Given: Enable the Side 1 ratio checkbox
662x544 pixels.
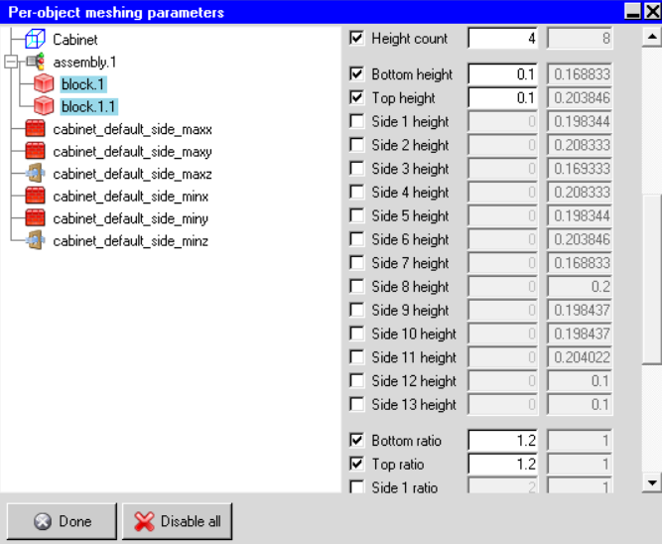Looking at the screenshot, I should 356,487.
